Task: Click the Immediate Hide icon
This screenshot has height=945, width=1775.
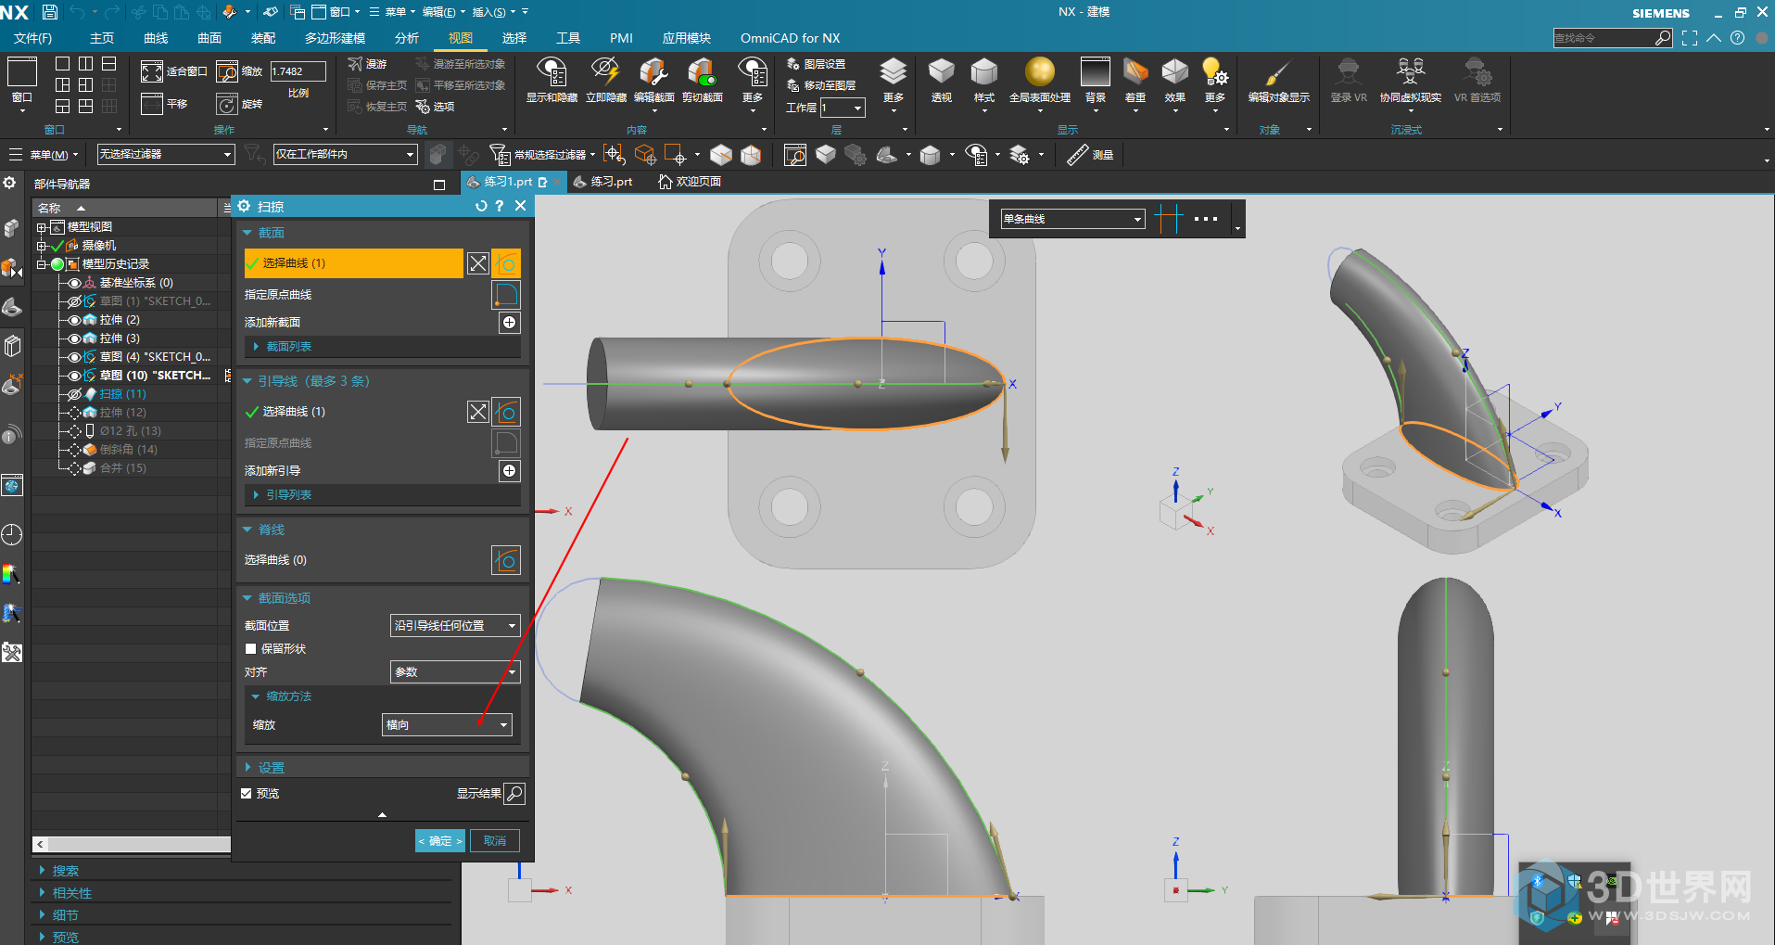Action: [x=605, y=71]
